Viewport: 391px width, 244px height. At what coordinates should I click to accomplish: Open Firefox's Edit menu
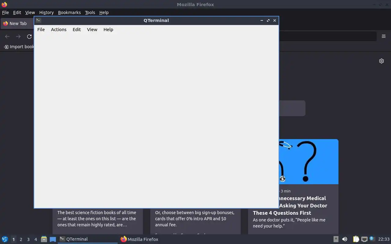click(17, 13)
